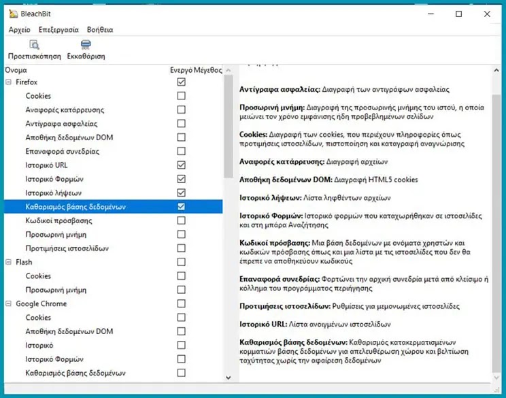
Task: Select the Firefox tree row label
Action: [27, 82]
